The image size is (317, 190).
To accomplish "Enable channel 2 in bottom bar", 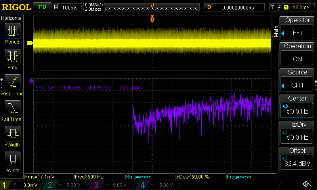I will point(64,185).
